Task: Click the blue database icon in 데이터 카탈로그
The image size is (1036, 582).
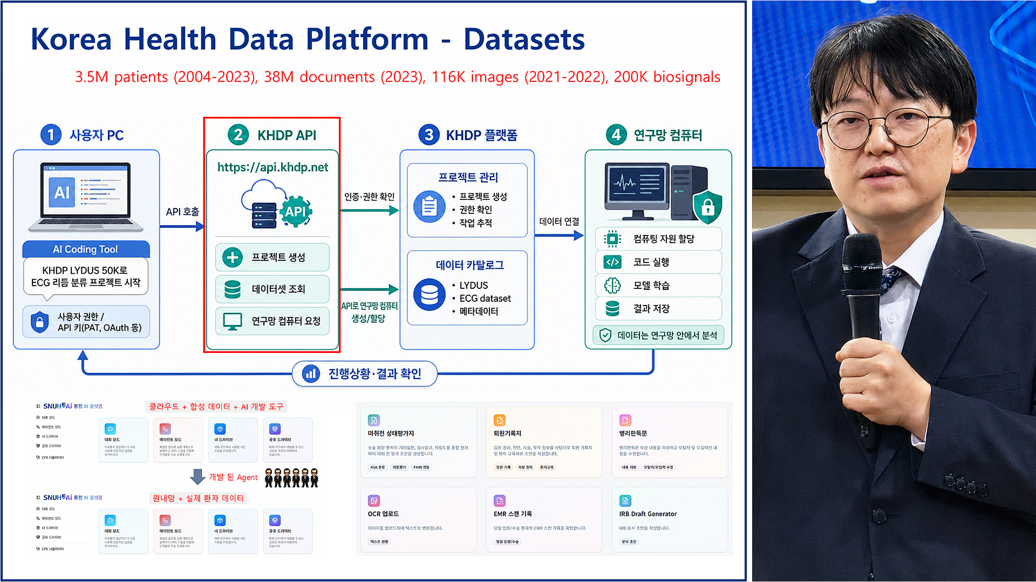Action: (430, 294)
